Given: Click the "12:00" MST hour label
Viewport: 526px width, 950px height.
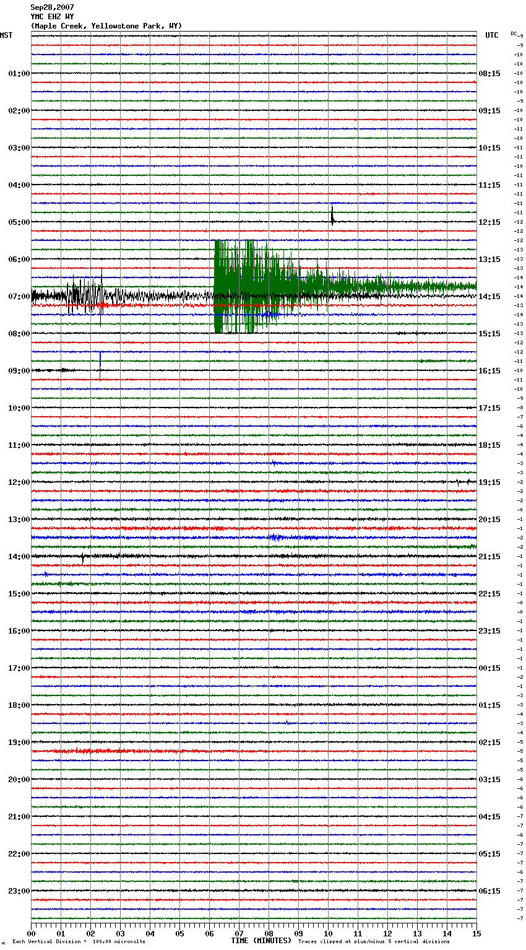Looking at the screenshot, I should click(19, 482).
